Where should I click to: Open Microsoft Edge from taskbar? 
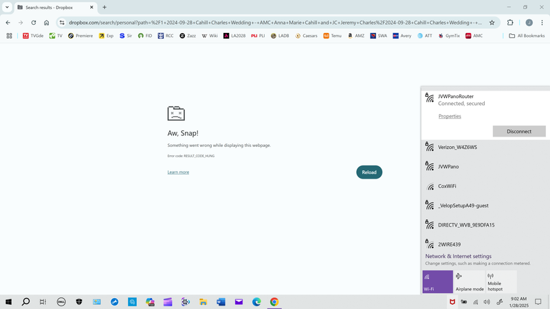click(x=256, y=301)
